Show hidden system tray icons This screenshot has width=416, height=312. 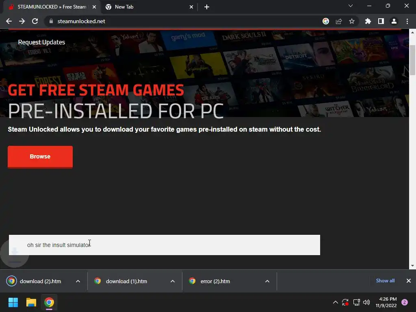click(x=335, y=302)
